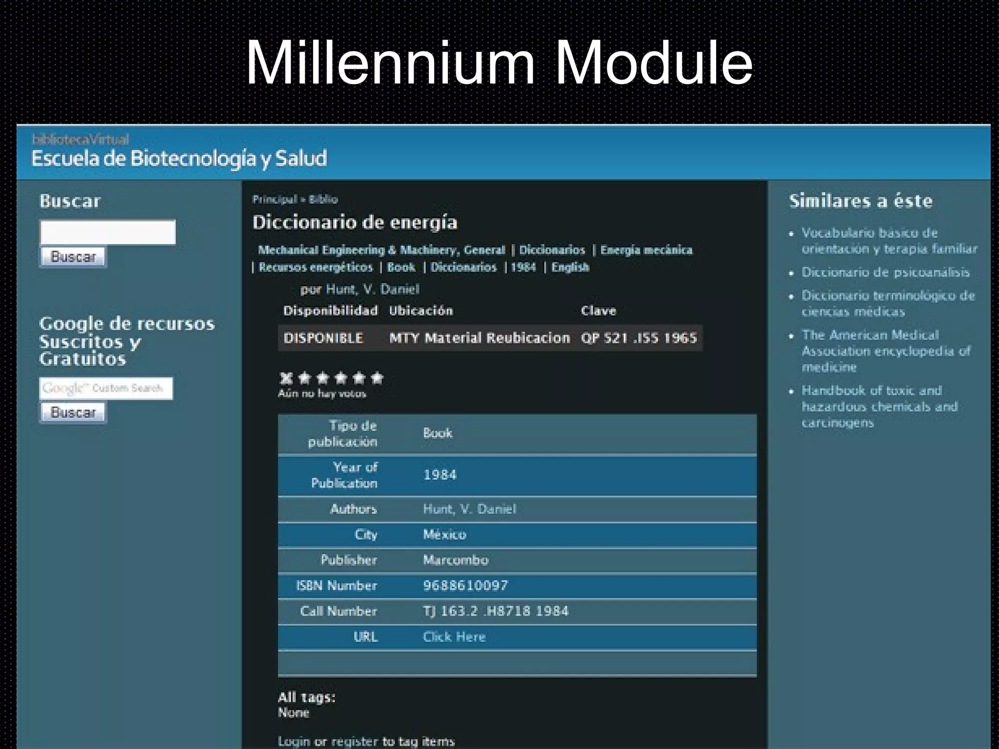This screenshot has width=999, height=749.
Task: Select the DISPONIBLE availability cell
Action: coord(323,338)
